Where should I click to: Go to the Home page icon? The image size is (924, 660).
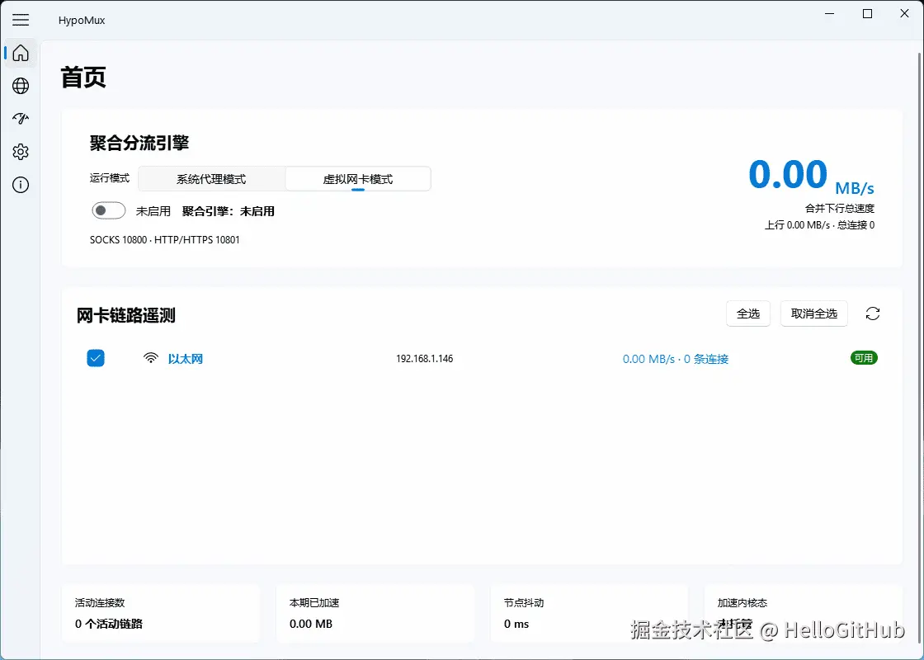21,53
